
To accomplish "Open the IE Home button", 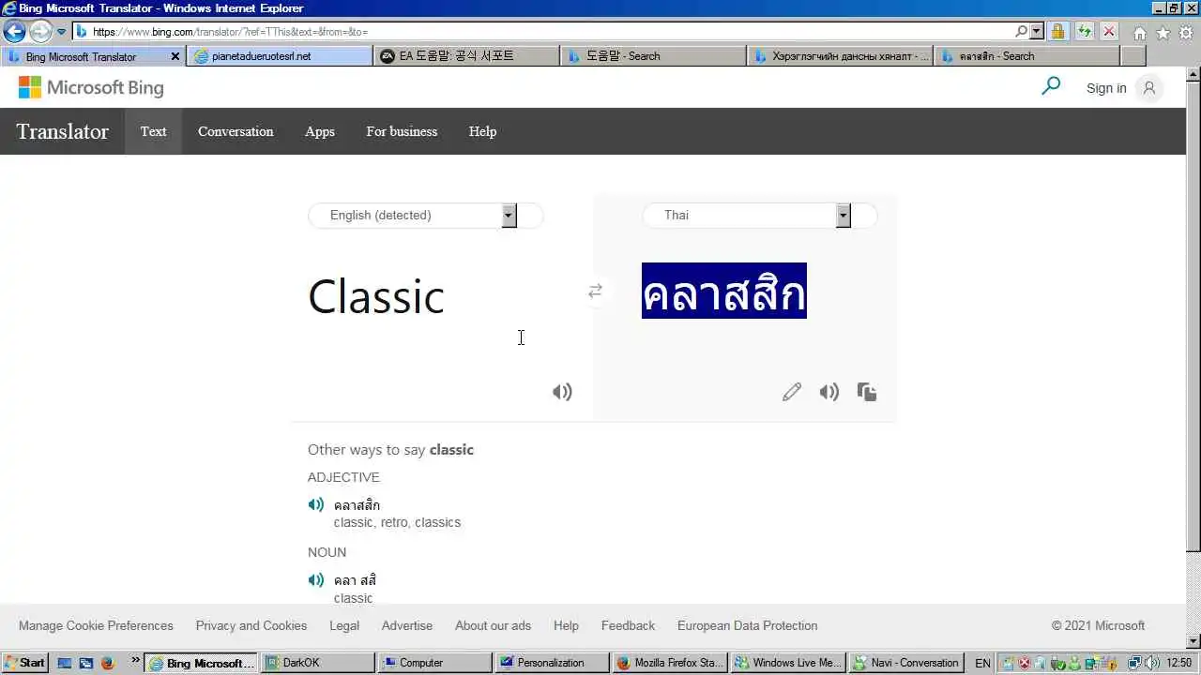I will click(x=1140, y=33).
